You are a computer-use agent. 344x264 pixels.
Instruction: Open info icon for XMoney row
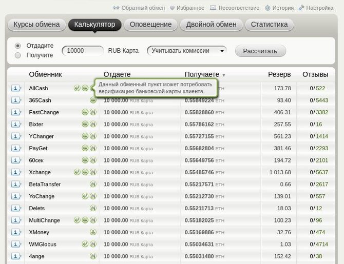[16, 232]
